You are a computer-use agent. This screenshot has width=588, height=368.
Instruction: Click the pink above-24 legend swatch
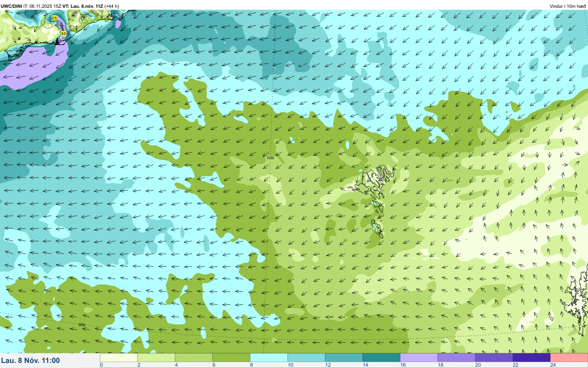[x=569, y=357]
